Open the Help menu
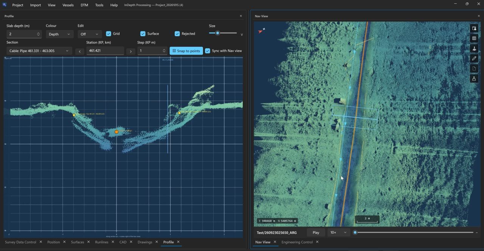The height and width of the screenshot is (251, 484). (114, 5)
